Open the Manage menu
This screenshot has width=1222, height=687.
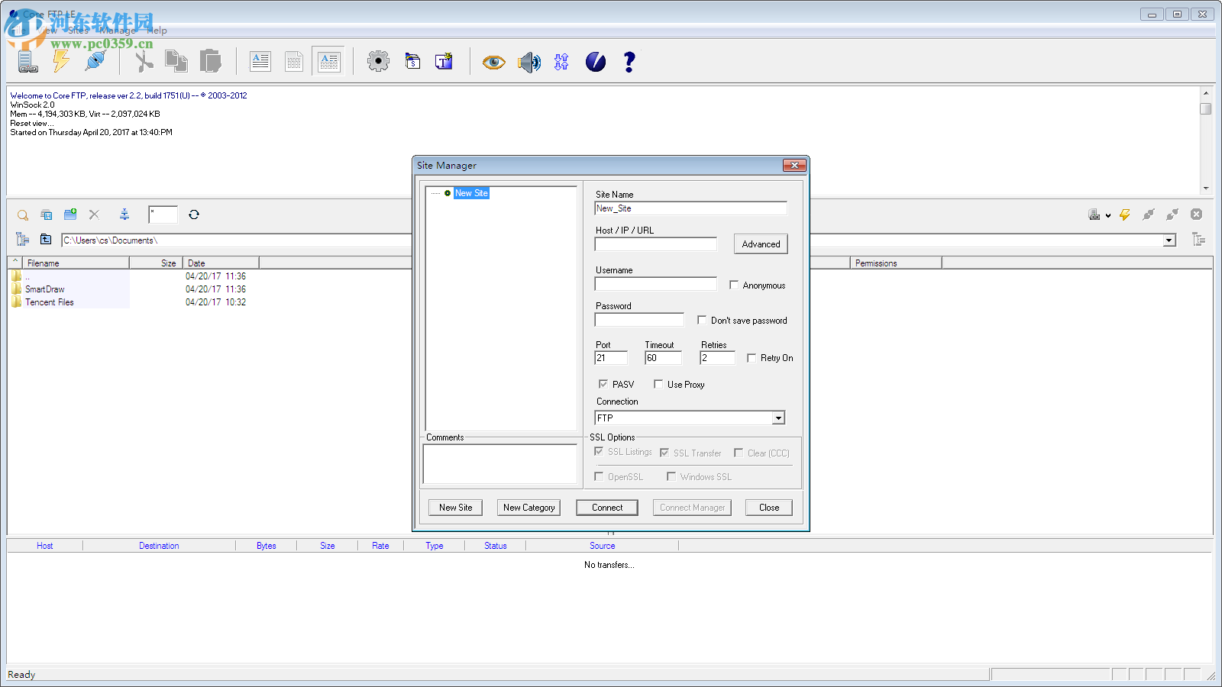click(116, 31)
